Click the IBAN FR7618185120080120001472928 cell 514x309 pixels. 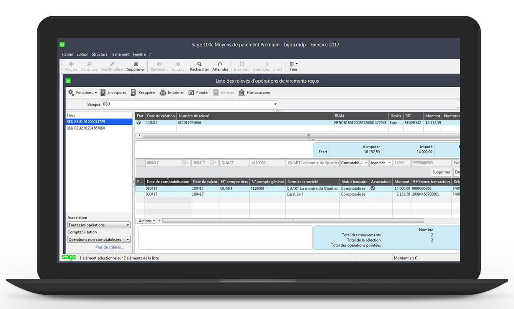pyautogui.click(x=360, y=123)
